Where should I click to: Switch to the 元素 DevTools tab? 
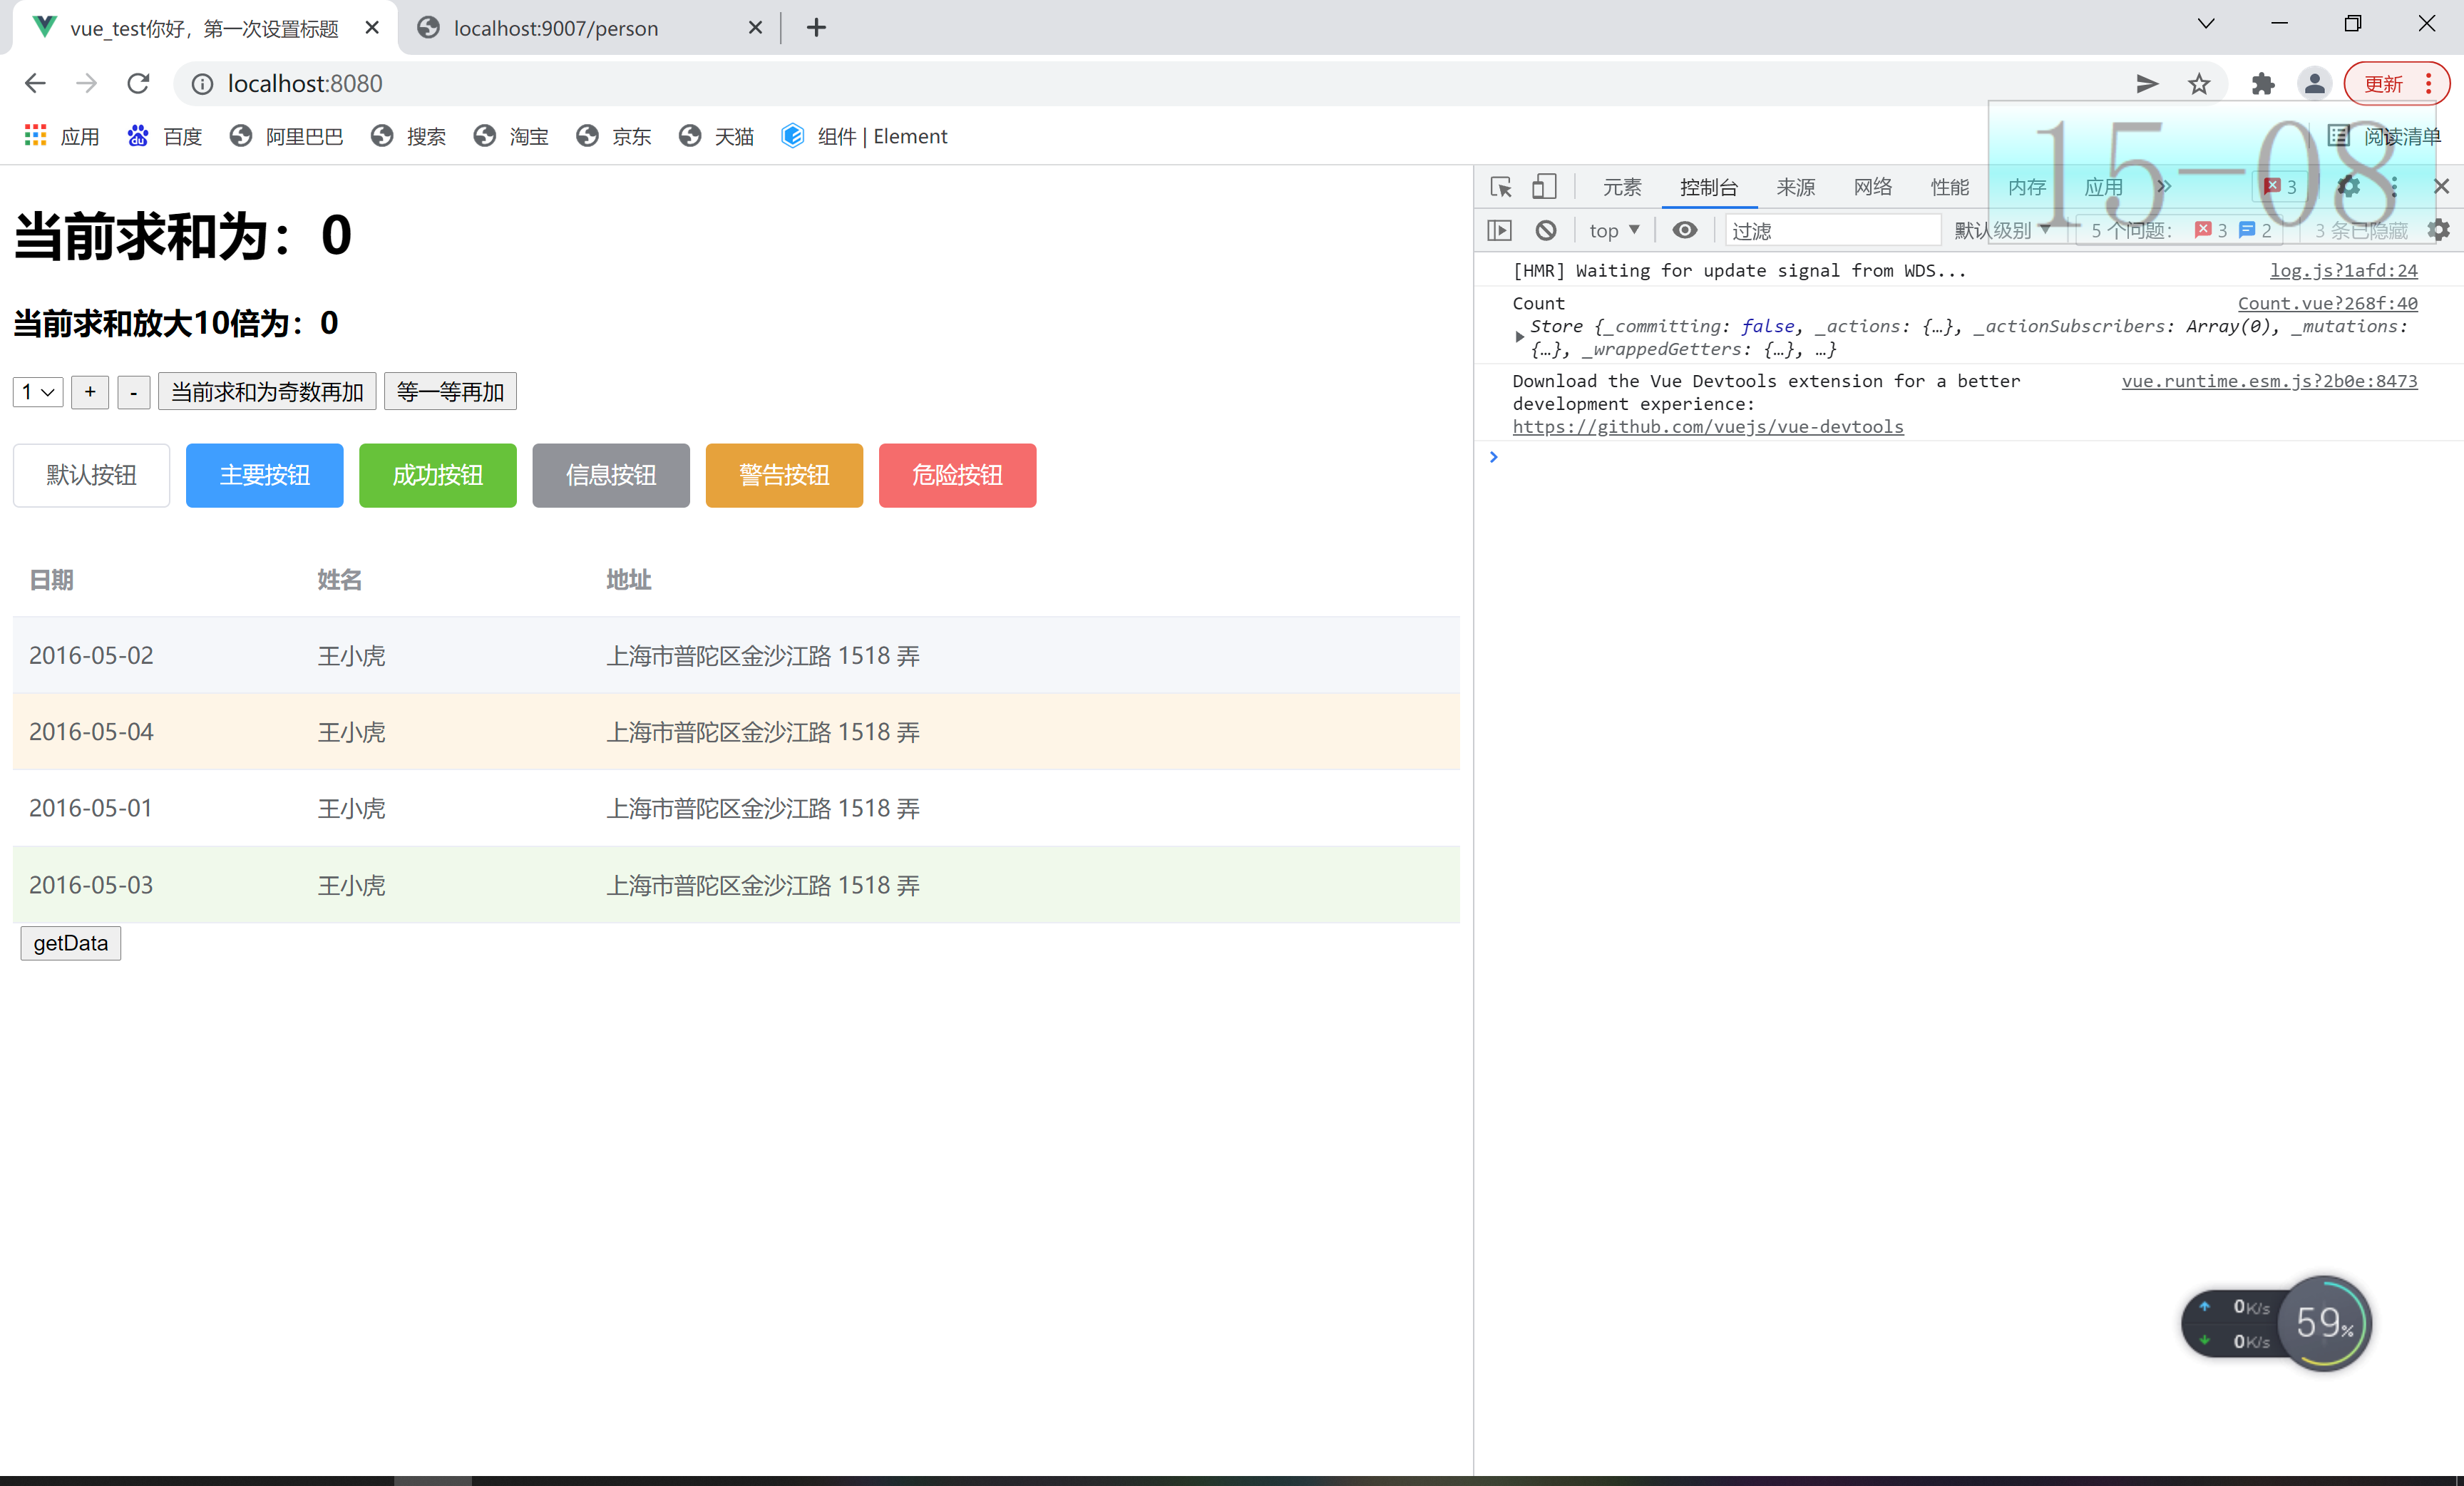1622,187
